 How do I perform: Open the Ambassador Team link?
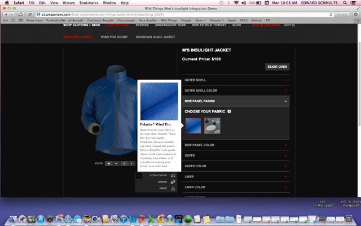(170, 25)
